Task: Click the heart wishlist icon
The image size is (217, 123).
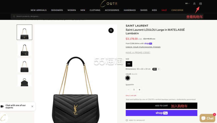Action: pos(127,120)
